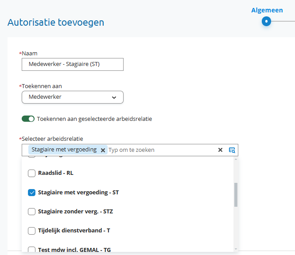Click Stagiaire zonder verg. - STZ text
The width and height of the screenshot is (295, 255).
(75, 212)
